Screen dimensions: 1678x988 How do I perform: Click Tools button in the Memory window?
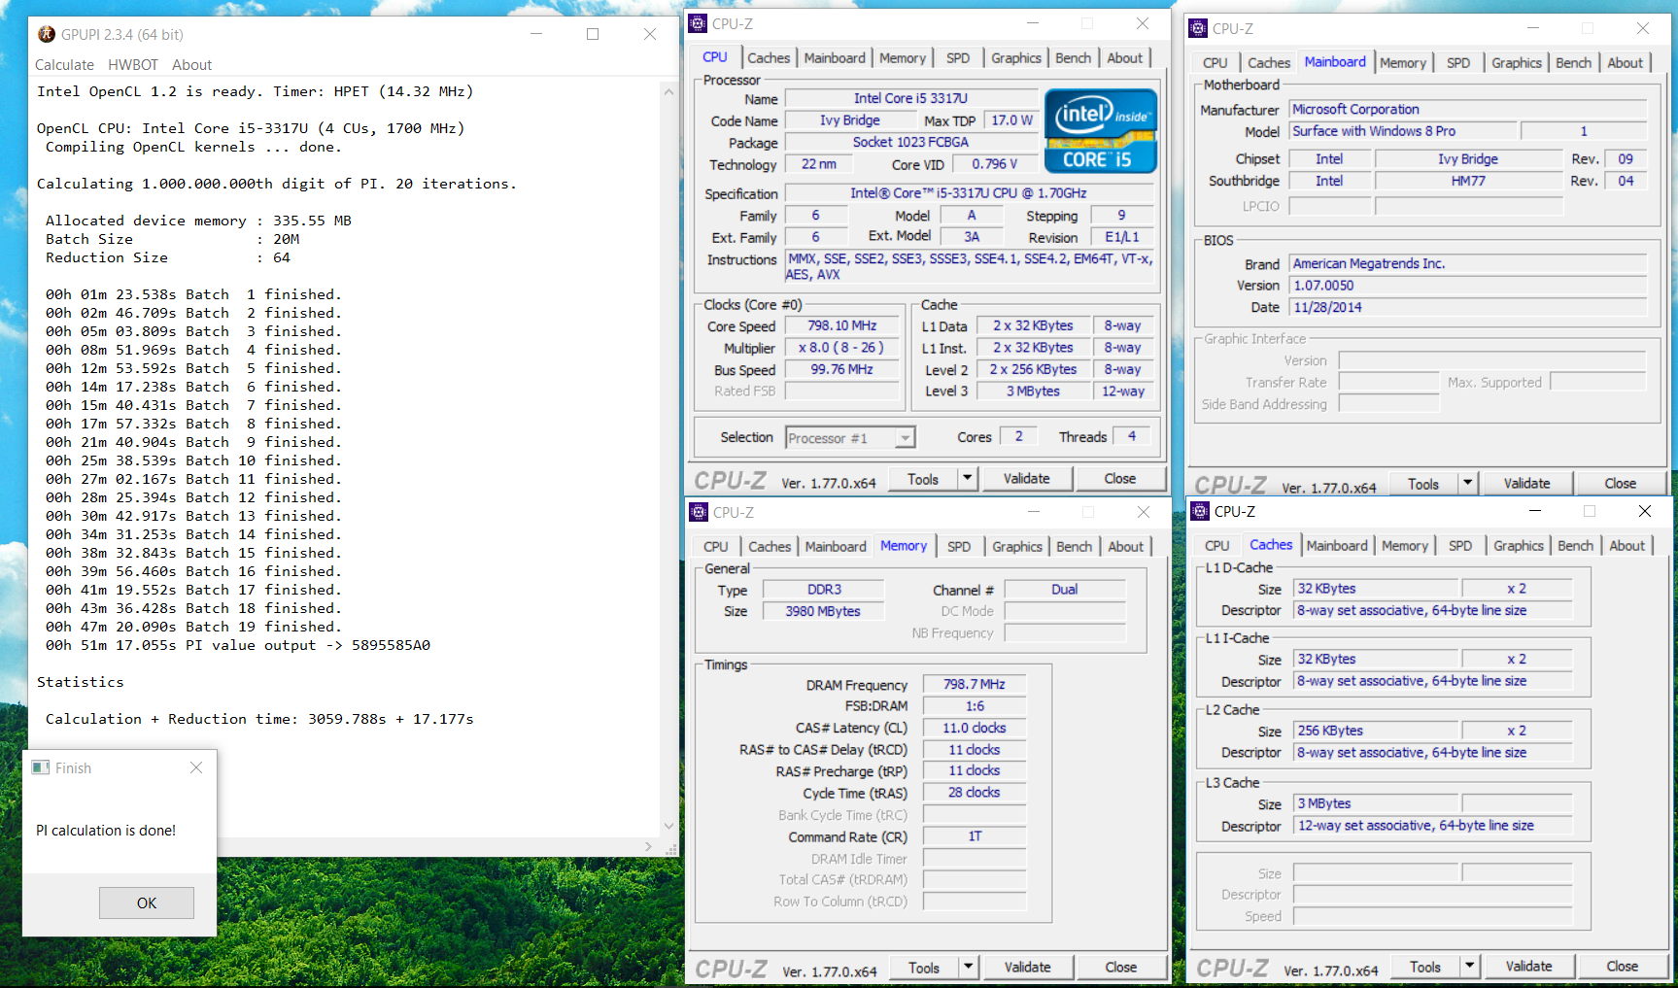tap(924, 968)
